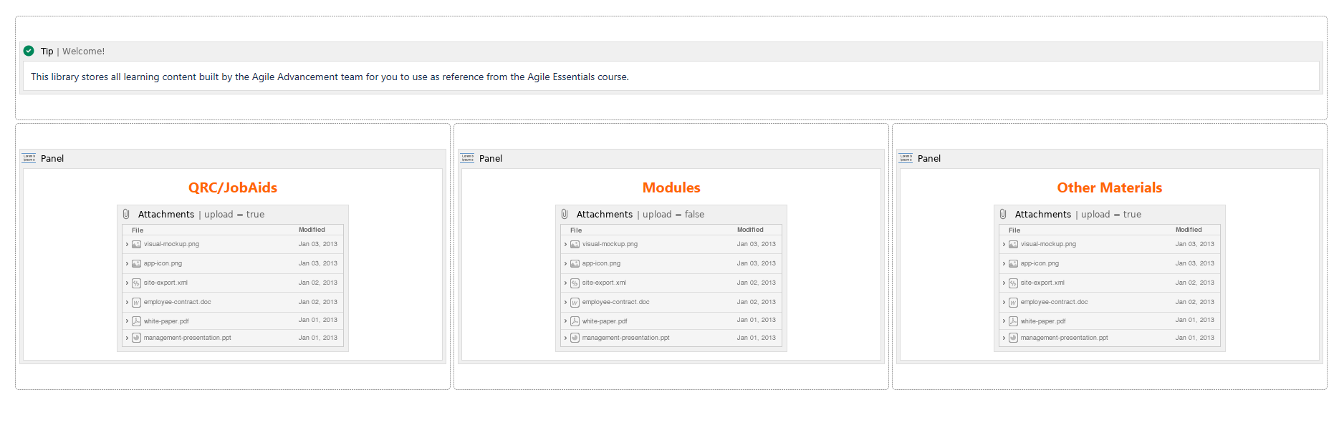Expand the management-presentation.ppt row in Other Materials
The height and width of the screenshot is (430, 1339).
(1004, 338)
